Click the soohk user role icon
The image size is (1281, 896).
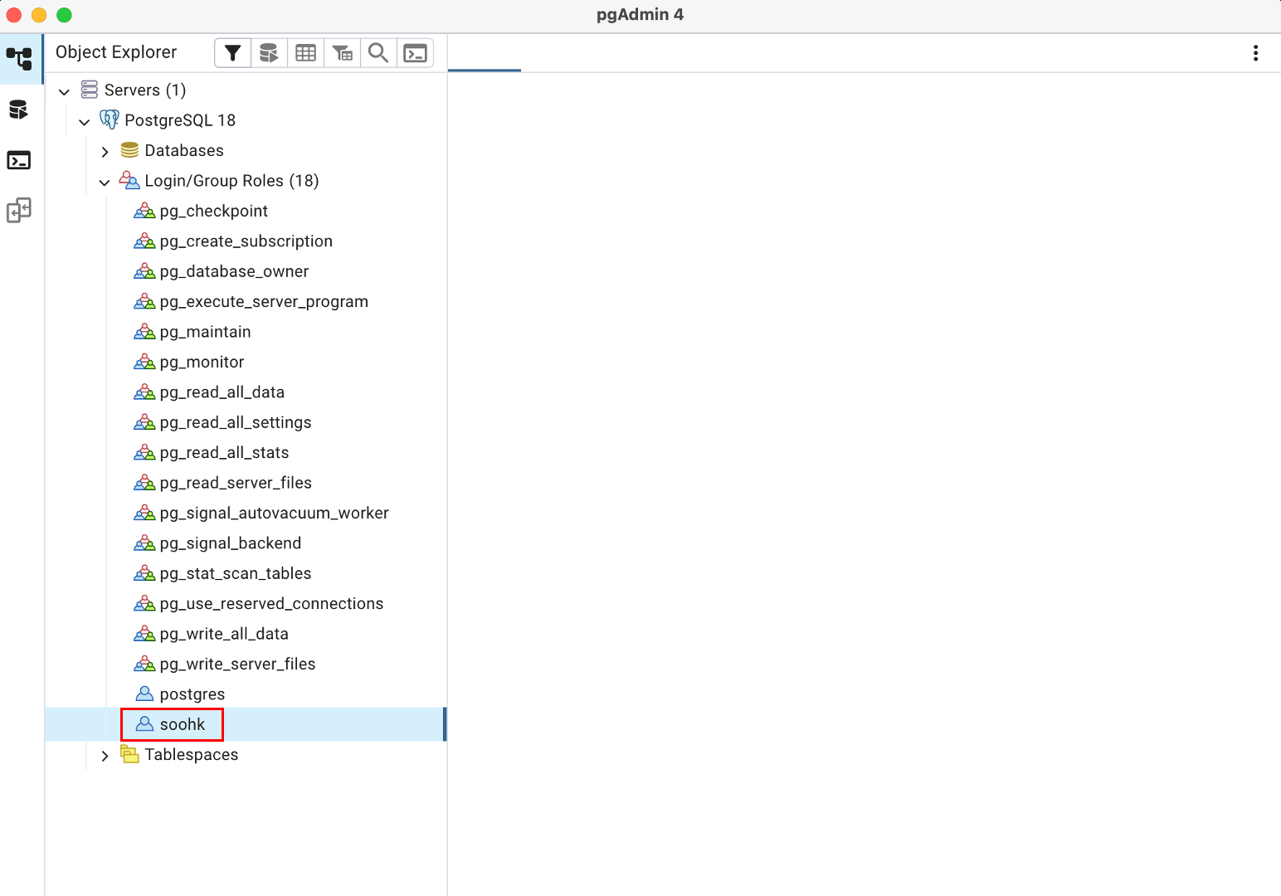click(144, 723)
